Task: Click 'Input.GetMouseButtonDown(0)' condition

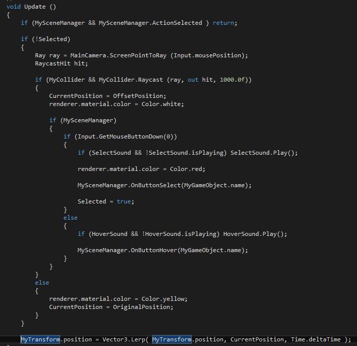Action: point(125,136)
